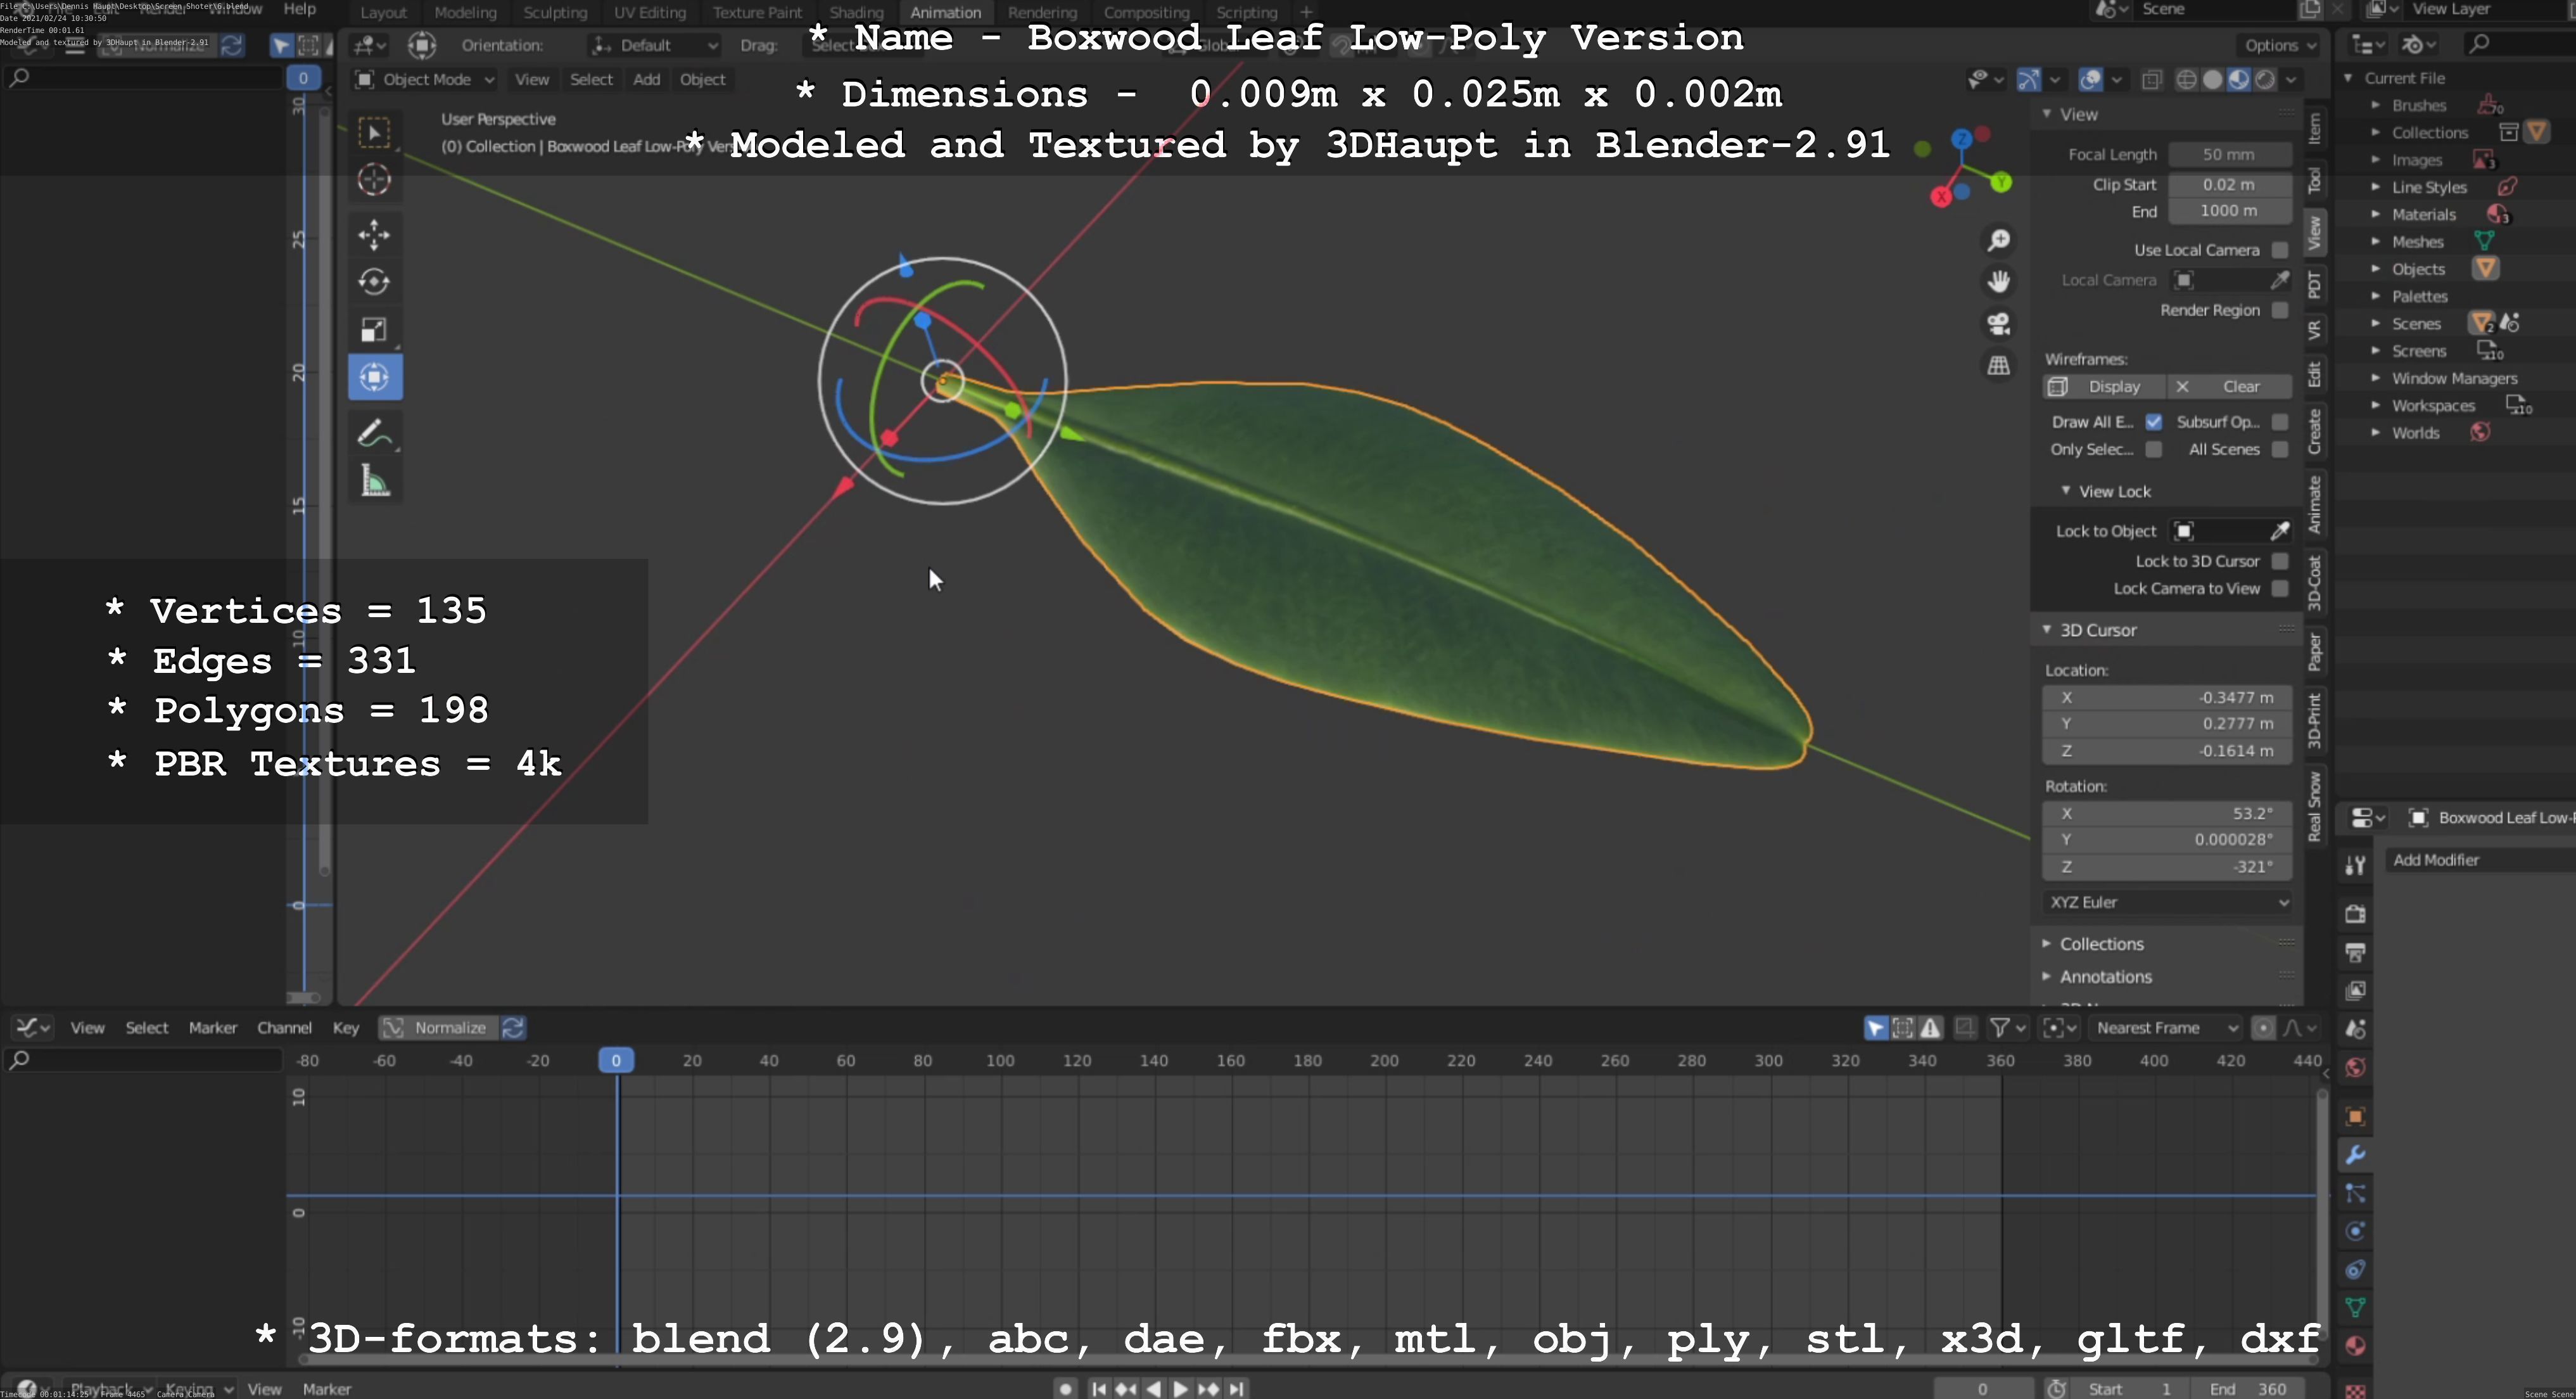Open graph editor Key menu
This screenshot has height=1399, width=2576.
[346, 1028]
